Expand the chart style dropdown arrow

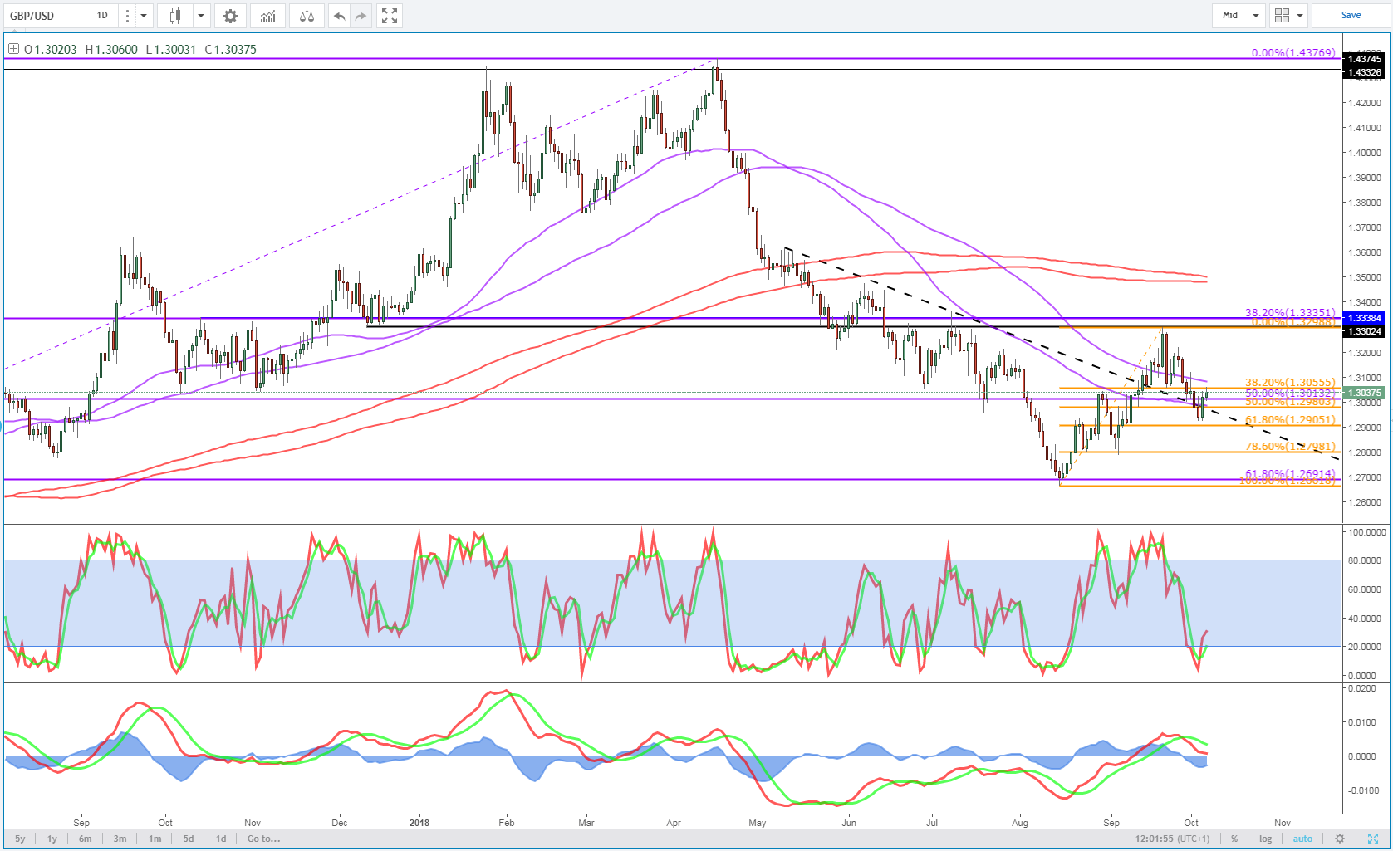coord(200,15)
